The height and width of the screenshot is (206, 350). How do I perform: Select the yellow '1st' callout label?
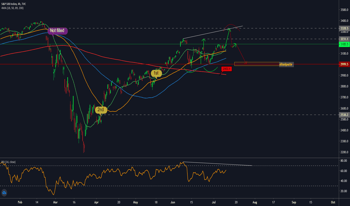156,73
